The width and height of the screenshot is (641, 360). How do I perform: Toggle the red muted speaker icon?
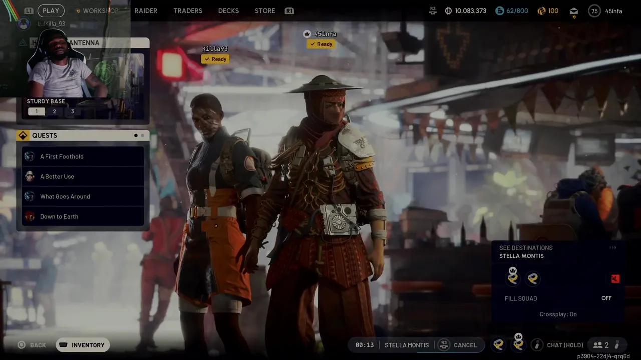[x=615, y=279]
